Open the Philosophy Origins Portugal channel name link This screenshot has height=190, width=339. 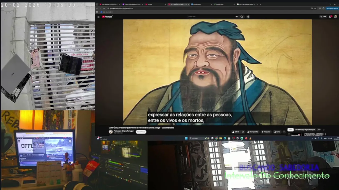(x=123, y=130)
